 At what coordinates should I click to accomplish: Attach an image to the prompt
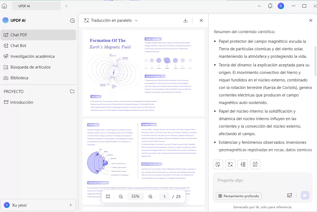tap(289, 195)
